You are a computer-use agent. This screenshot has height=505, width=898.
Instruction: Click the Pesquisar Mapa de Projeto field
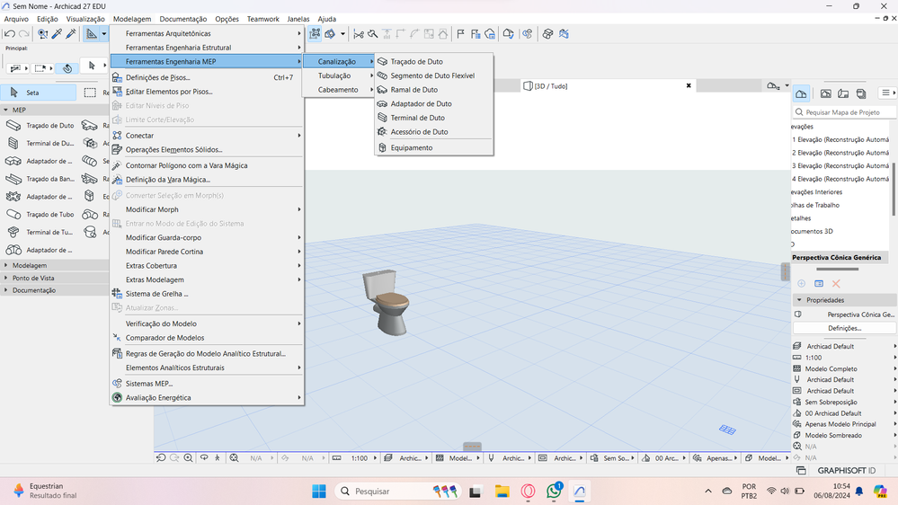845,112
